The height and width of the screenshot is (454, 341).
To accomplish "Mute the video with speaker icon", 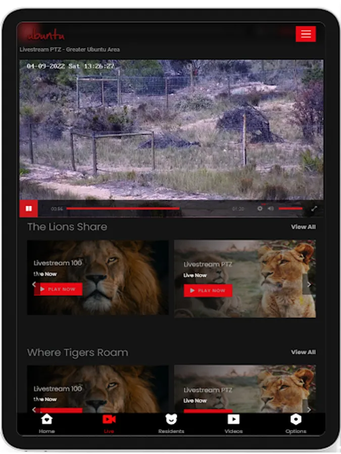I will 271,208.
